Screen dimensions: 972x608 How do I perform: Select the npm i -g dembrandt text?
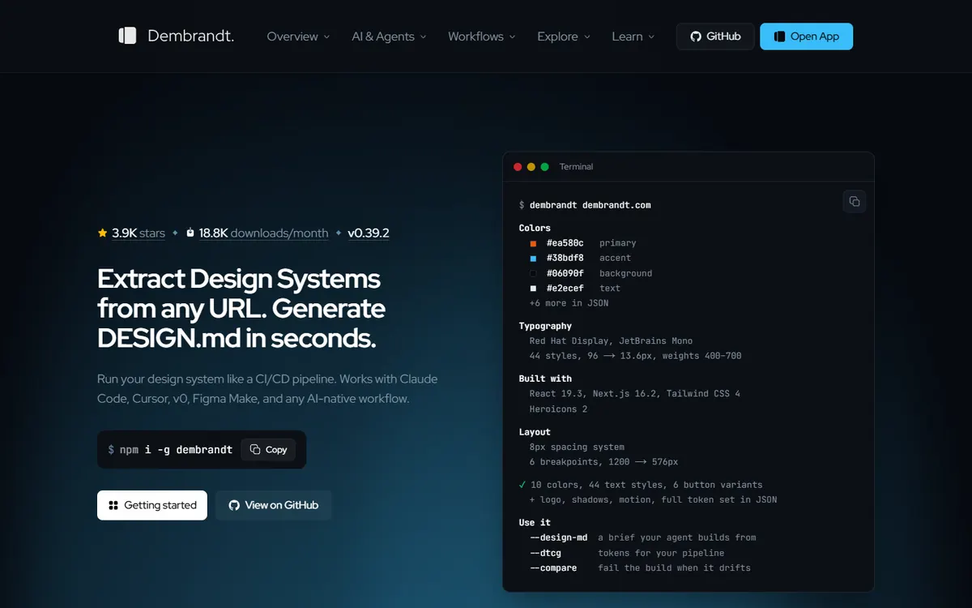pos(176,449)
